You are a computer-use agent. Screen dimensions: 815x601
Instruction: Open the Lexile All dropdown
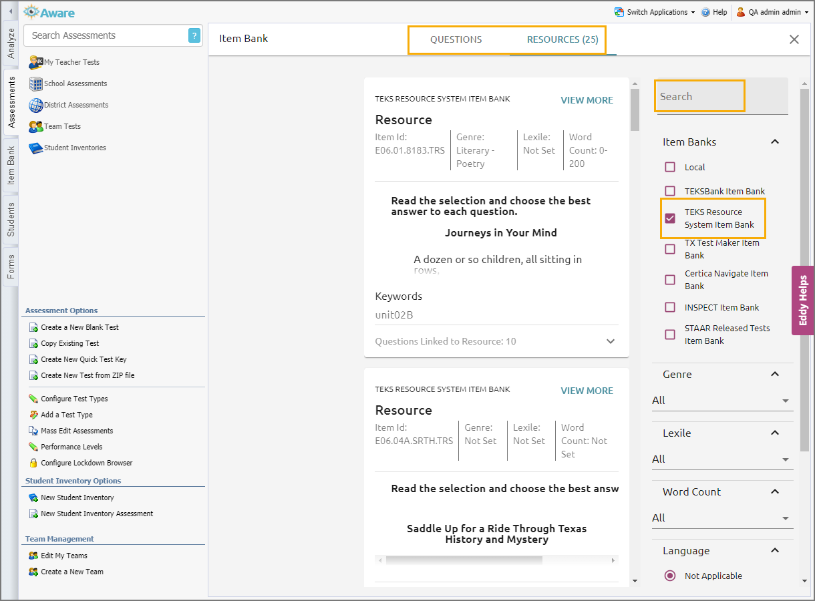click(x=723, y=459)
